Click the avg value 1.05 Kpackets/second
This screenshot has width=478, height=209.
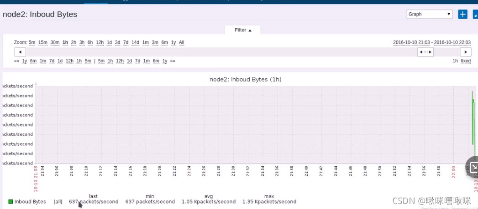[x=209, y=201]
